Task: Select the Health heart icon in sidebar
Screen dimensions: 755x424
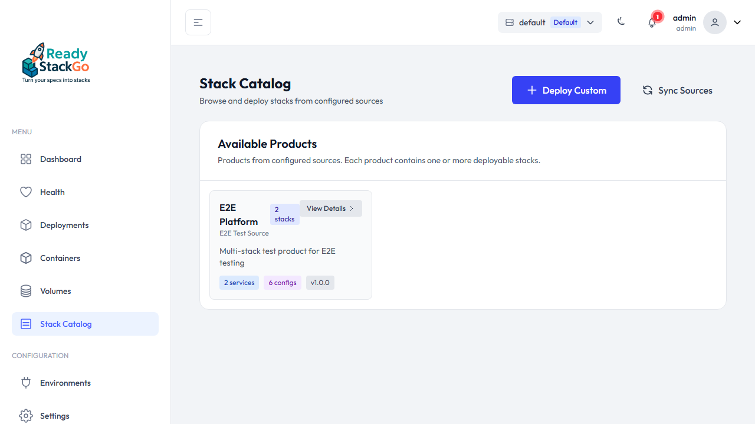Action: click(x=26, y=192)
